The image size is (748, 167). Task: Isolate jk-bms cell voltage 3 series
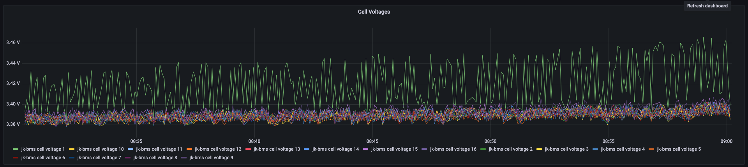pos(566,149)
